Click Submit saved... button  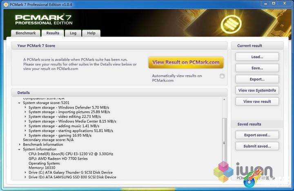click(x=257, y=146)
